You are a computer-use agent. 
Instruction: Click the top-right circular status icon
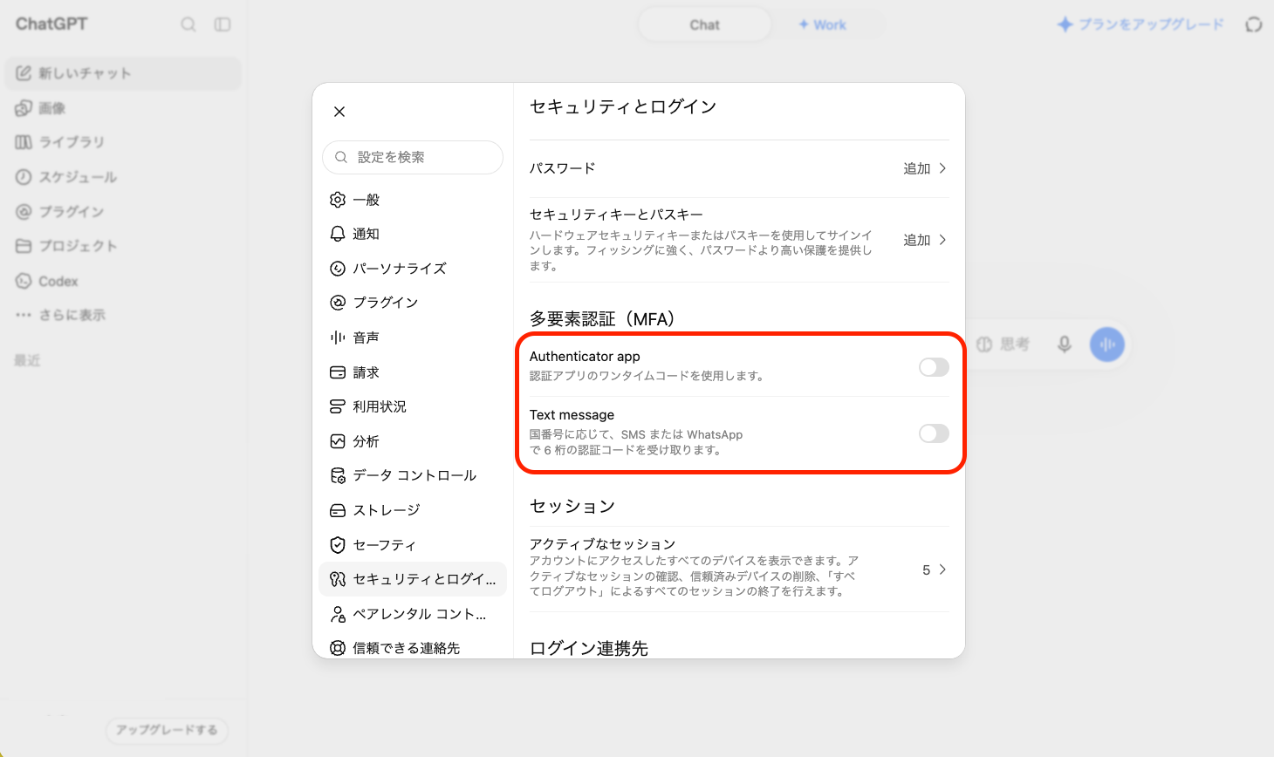pos(1254,24)
